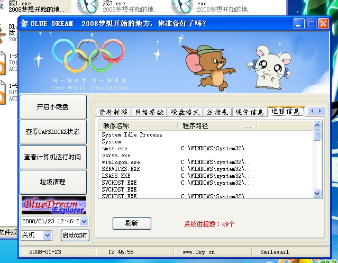Click the 查看计算机运行时间 button
This screenshot has height=263, width=338.
point(53,157)
